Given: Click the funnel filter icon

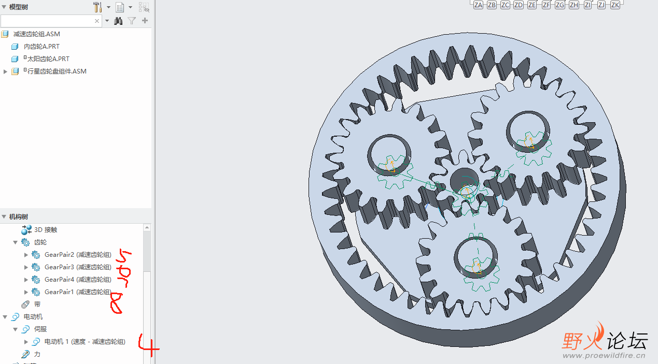Looking at the screenshot, I should pos(132,21).
